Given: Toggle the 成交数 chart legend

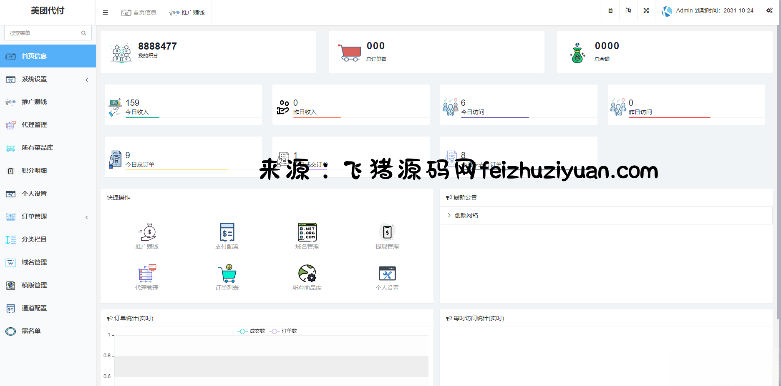Looking at the screenshot, I should point(252,331).
